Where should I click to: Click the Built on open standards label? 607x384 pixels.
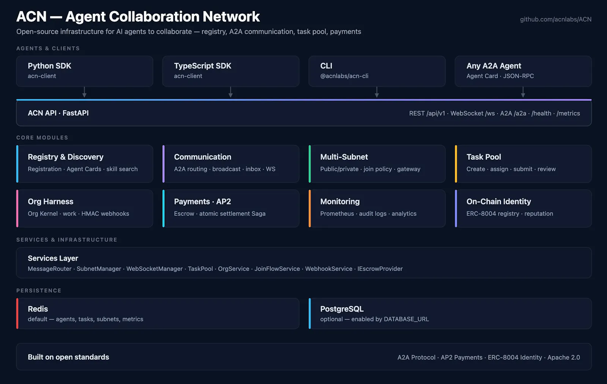click(x=68, y=357)
